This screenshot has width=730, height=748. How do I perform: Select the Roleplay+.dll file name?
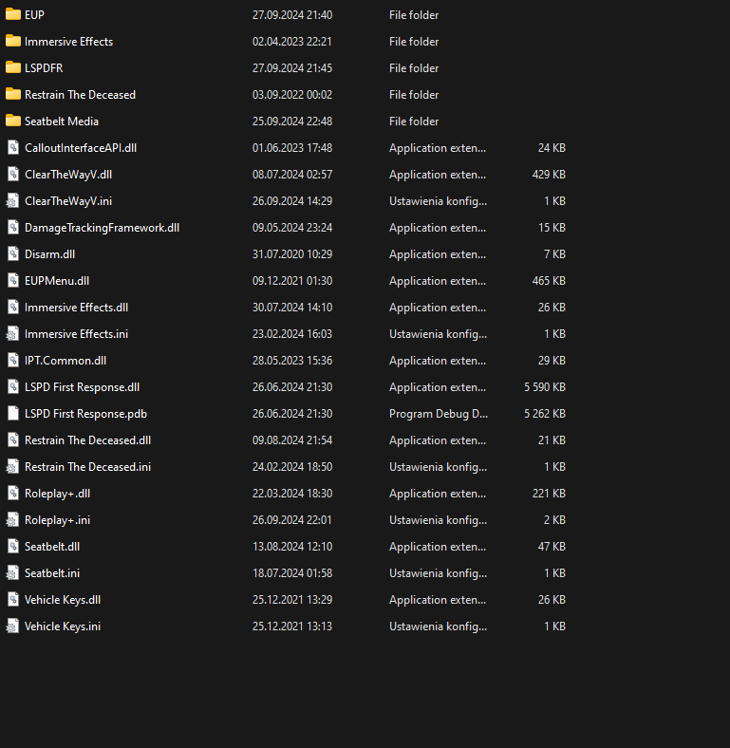(x=57, y=494)
